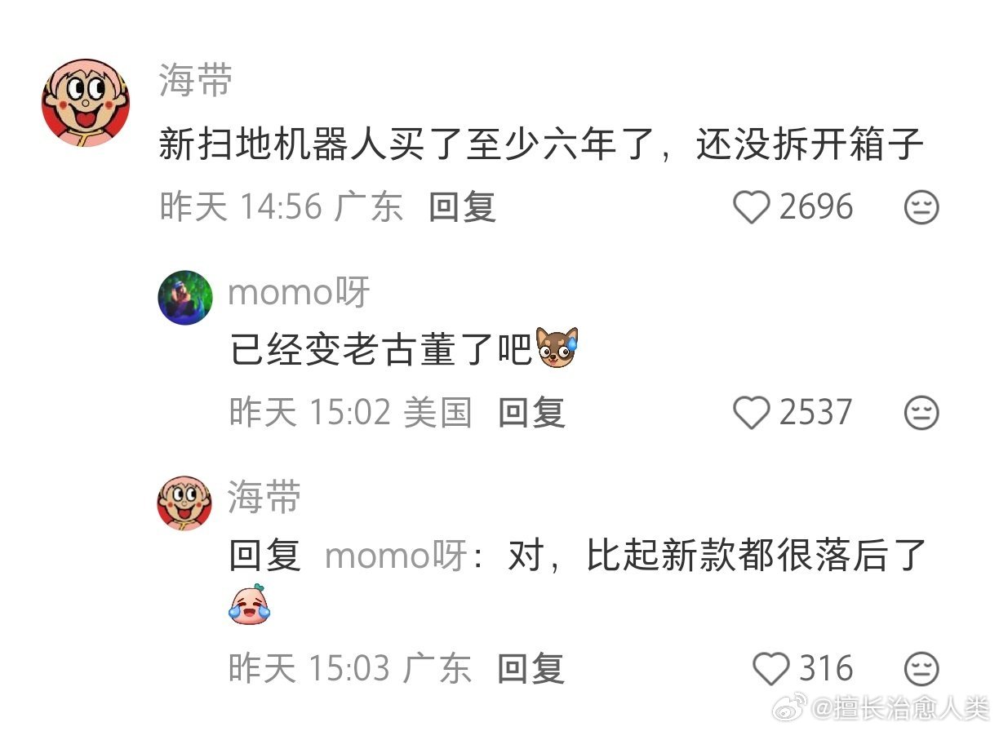The height and width of the screenshot is (731, 999).
Task: Open momo呀's profile avatar
Action: coord(185,298)
